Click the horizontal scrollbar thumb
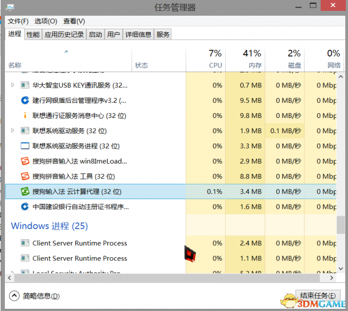 [x=167, y=278]
